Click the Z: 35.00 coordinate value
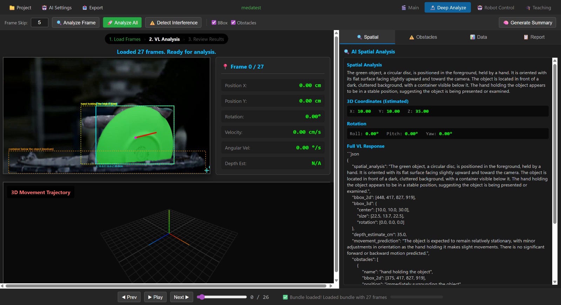This screenshot has width=561, height=305. (x=418, y=111)
